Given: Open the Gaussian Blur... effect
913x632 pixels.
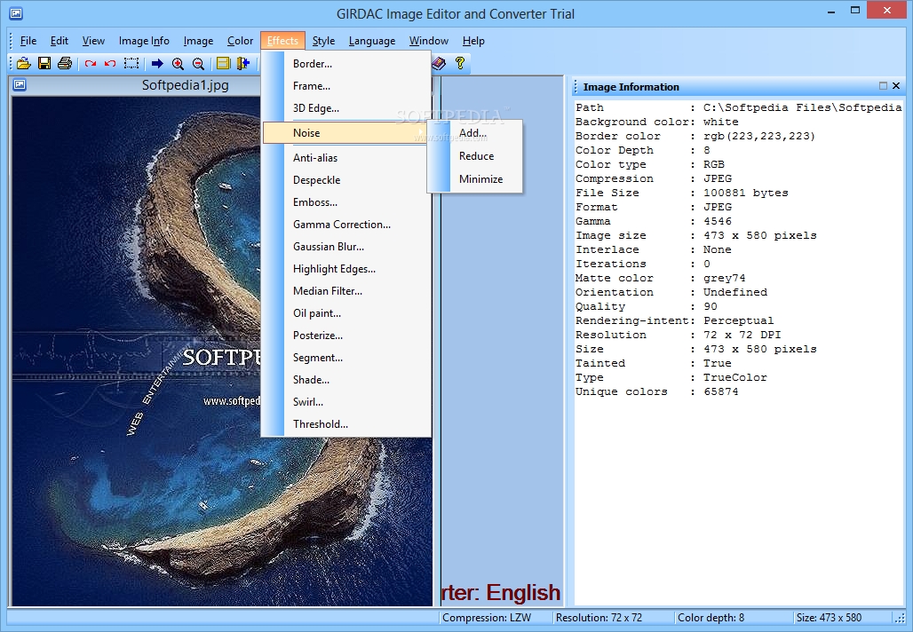Looking at the screenshot, I should 329,247.
